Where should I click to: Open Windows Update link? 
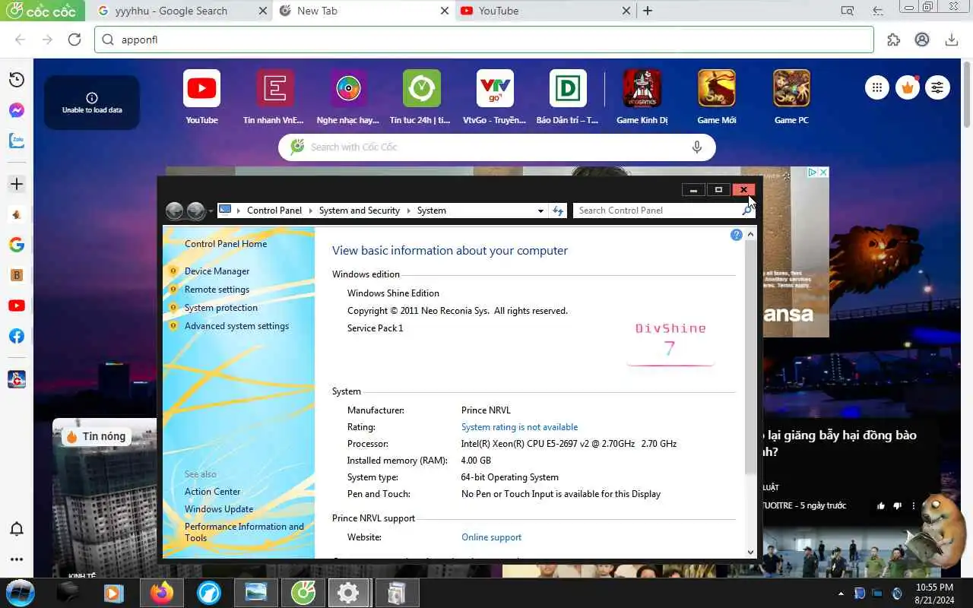(219, 509)
